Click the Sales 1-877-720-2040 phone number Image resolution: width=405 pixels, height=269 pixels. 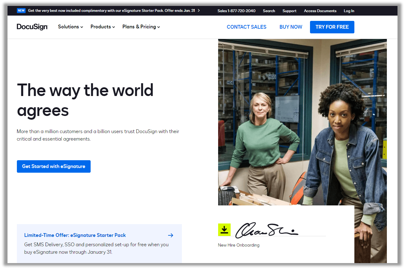[237, 11]
